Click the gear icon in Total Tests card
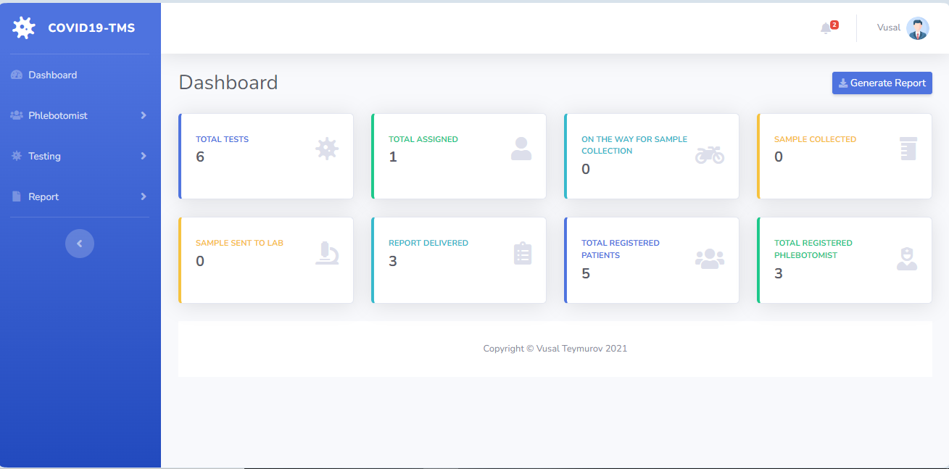Viewport: 949px width, 469px height. point(327,149)
